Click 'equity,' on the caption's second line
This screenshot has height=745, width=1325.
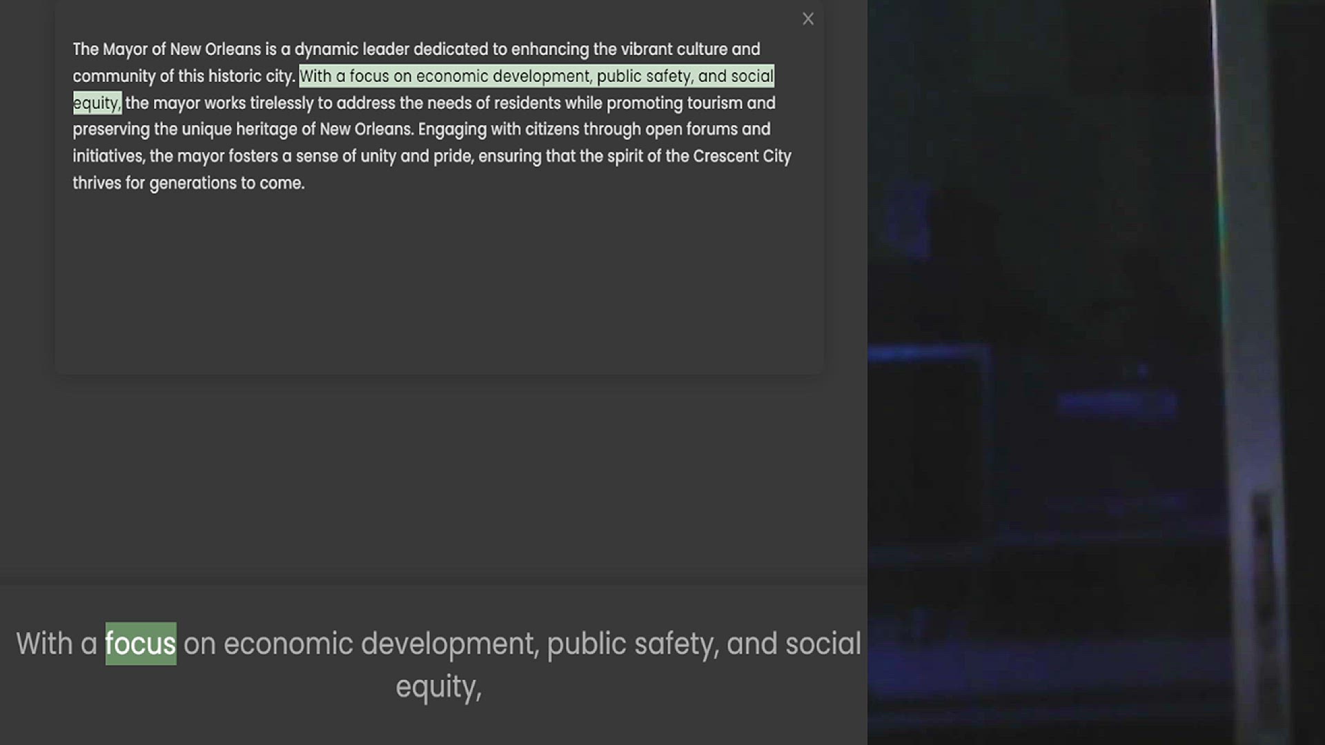[438, 686]
